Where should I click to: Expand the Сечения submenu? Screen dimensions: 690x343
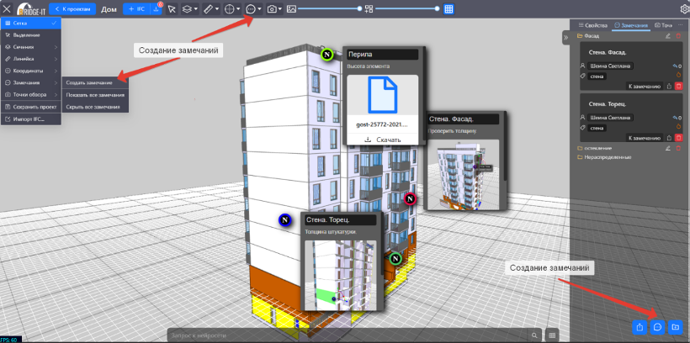click(x=31, y=46)
